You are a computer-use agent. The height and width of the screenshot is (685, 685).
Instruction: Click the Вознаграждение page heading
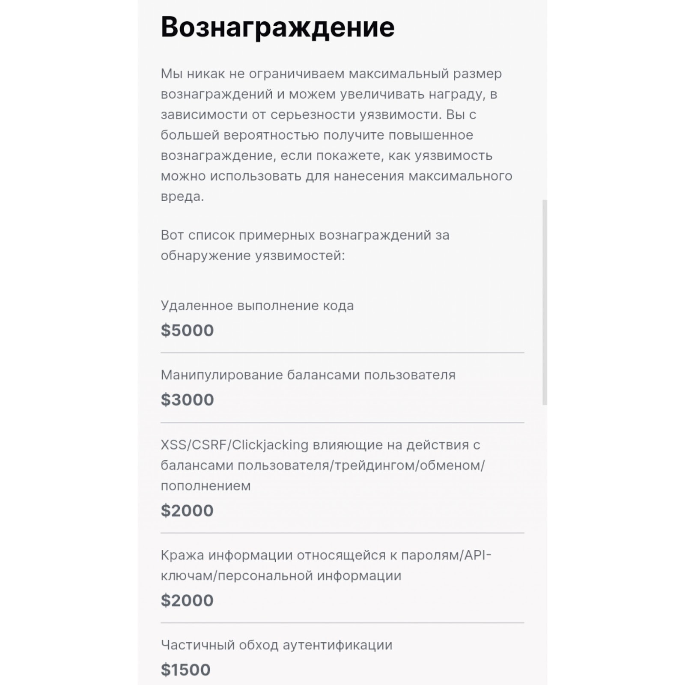pyautogui.click(x=277, y=27)
